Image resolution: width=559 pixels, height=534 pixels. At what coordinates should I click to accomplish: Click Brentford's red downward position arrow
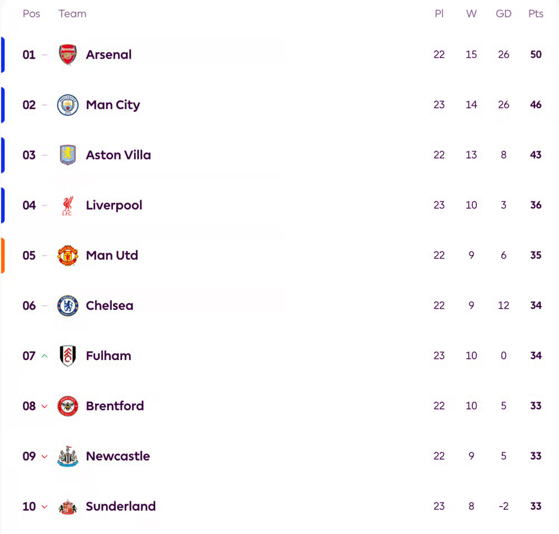click(44, 406)
